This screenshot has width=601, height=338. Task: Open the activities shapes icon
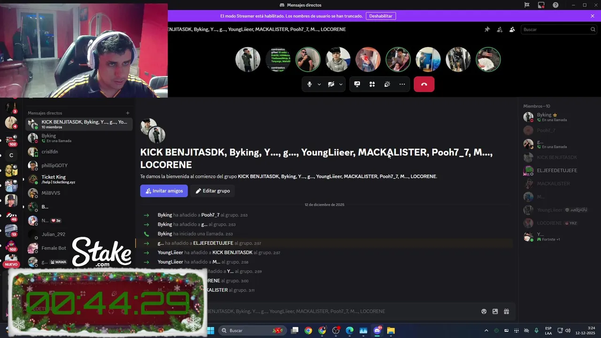(x=372, y=84)
